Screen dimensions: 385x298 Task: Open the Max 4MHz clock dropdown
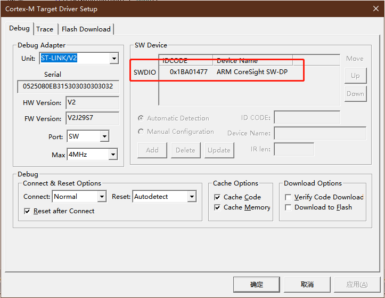[x=113, y=155]
